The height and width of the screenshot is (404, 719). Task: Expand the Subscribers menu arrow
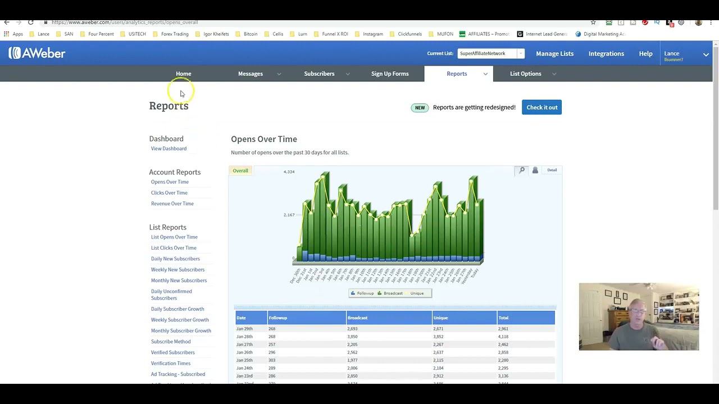click(348, 74)
